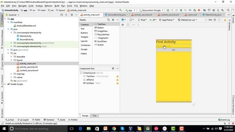The width and height of the screenshot is (235, 132).
Task: Open the Navigate menu
Action: tap(22, 6)
